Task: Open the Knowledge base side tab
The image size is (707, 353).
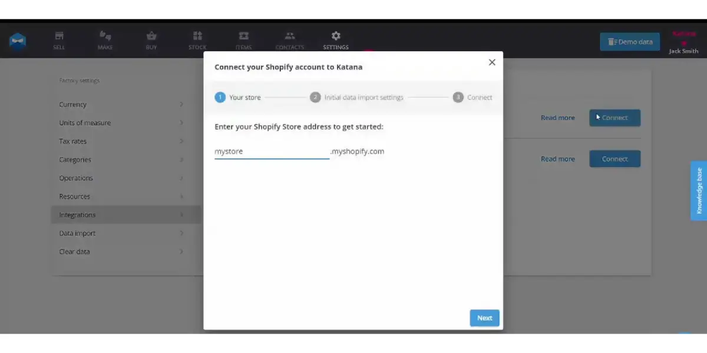Action: click(x=699, y=191)
